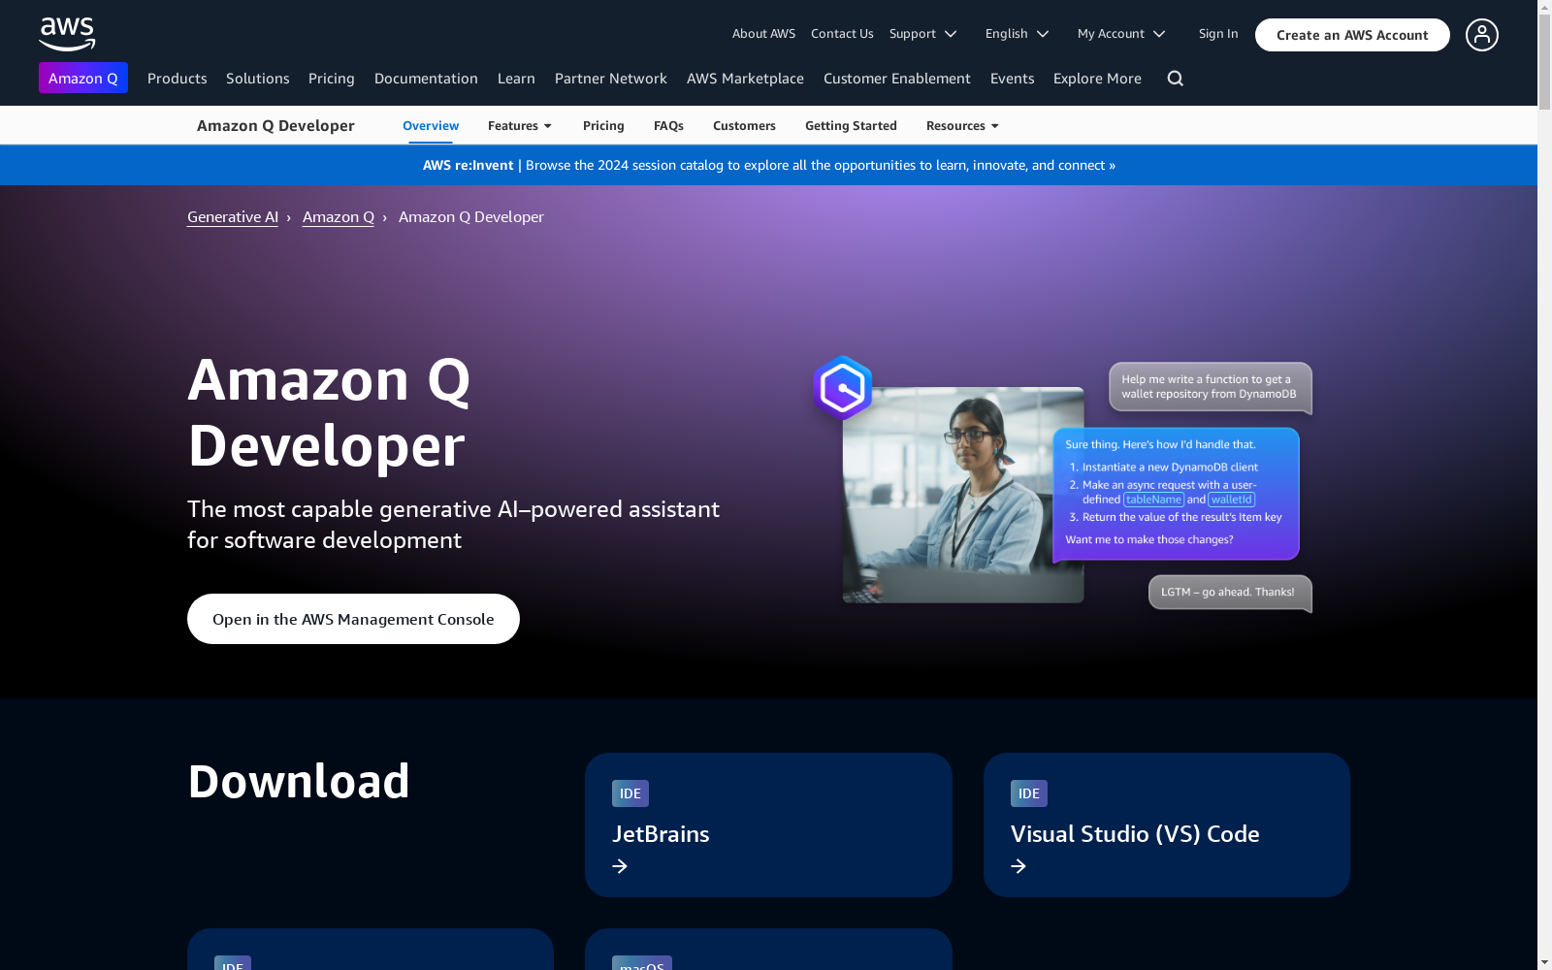Click the AWS re:Invent banner link
Image resolution: width=1552 pixels, height=970 pixels.
(769, 166)
